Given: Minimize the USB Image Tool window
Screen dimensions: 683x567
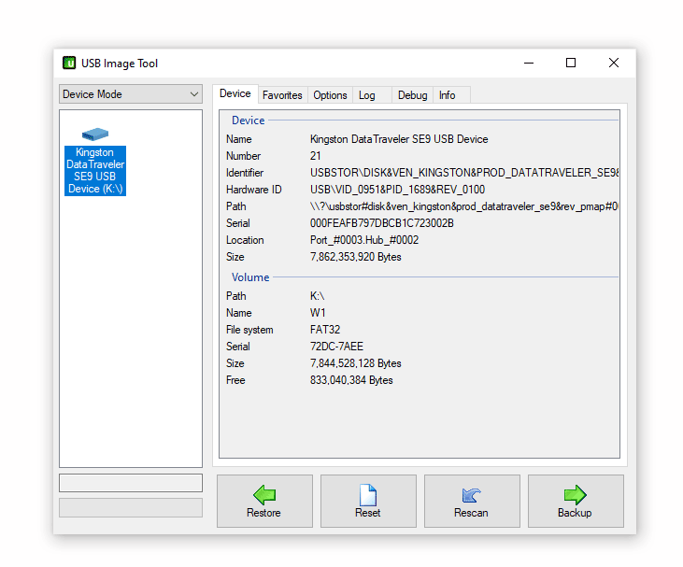Looking at the screenshot, I should click(529, 64).
